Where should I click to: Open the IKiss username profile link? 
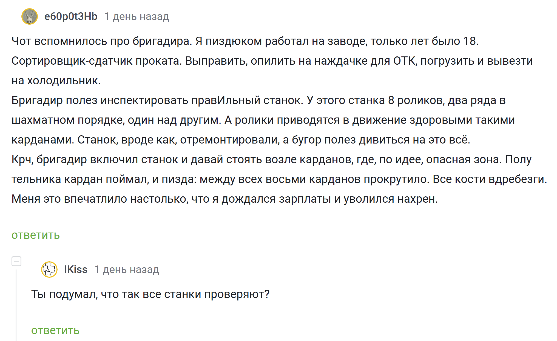coord(76,270)
